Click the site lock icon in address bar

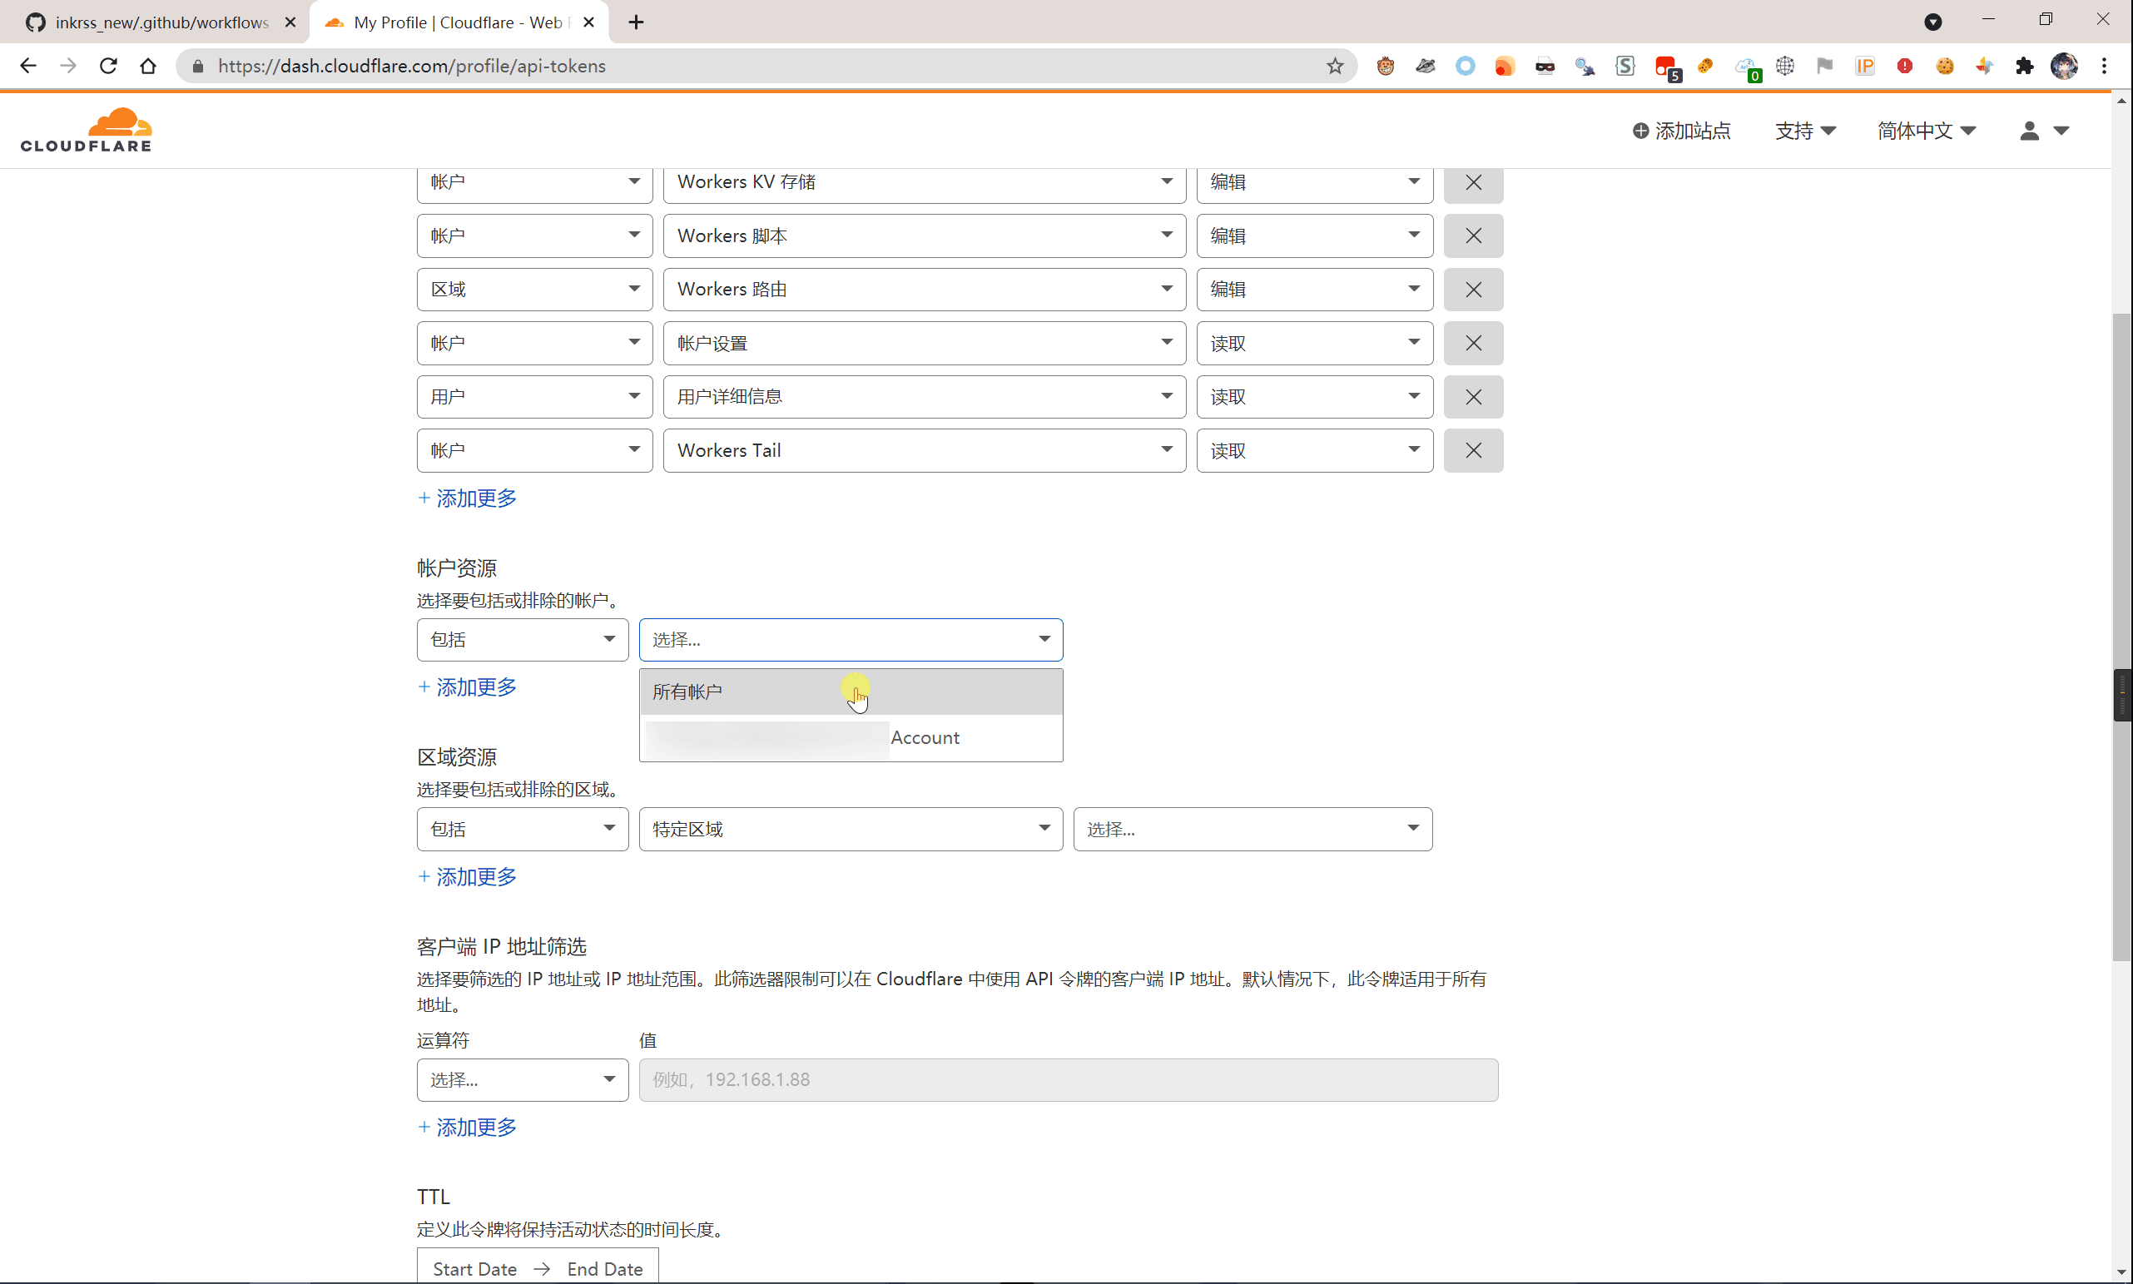point(197,66)
